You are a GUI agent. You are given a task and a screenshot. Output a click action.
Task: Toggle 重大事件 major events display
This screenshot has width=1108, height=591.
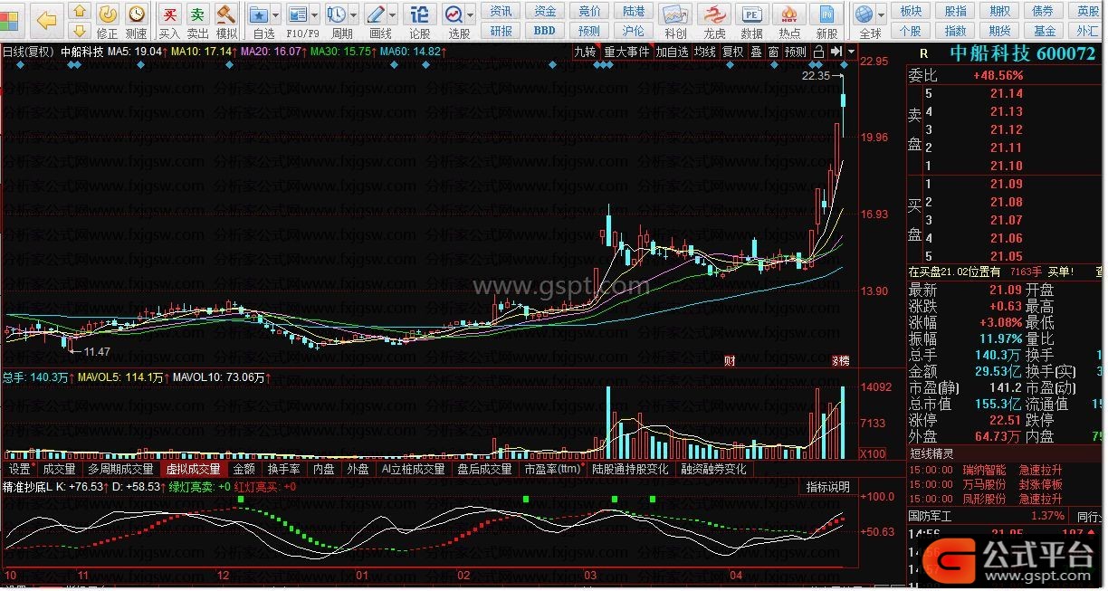coord(626,52)
